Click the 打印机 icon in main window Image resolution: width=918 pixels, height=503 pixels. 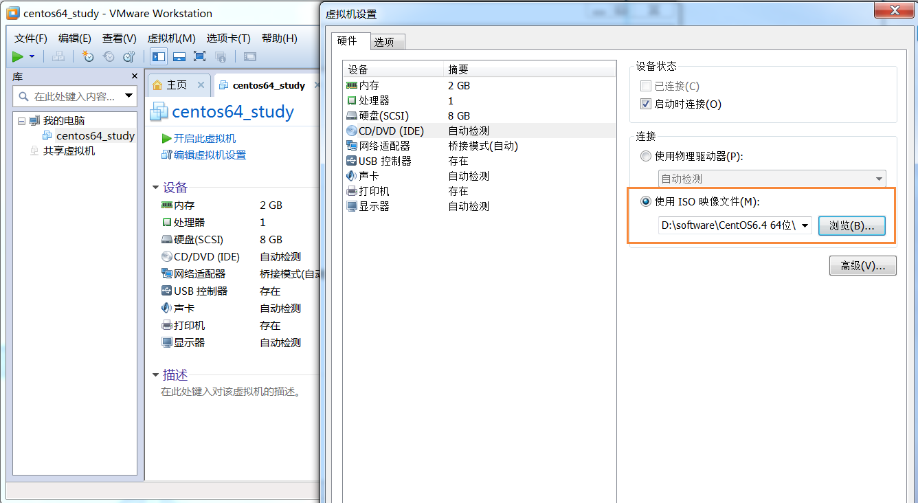(x=166, y=325)
